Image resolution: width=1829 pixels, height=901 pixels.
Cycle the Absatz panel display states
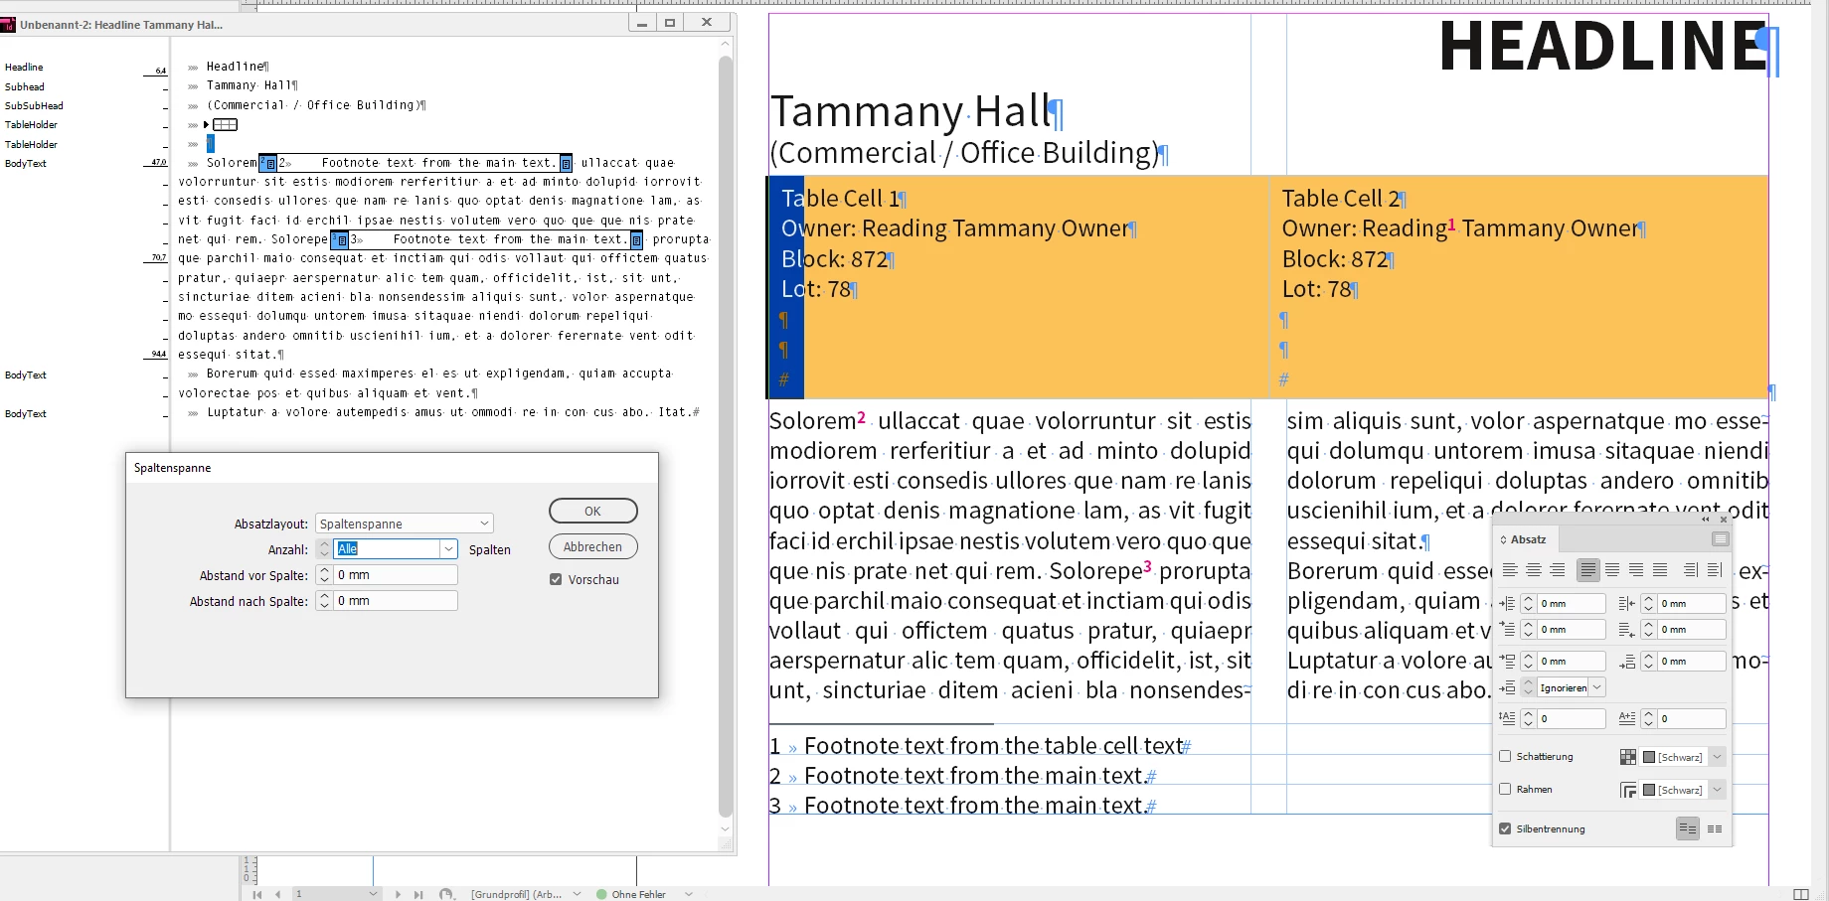coord(1503,539)
